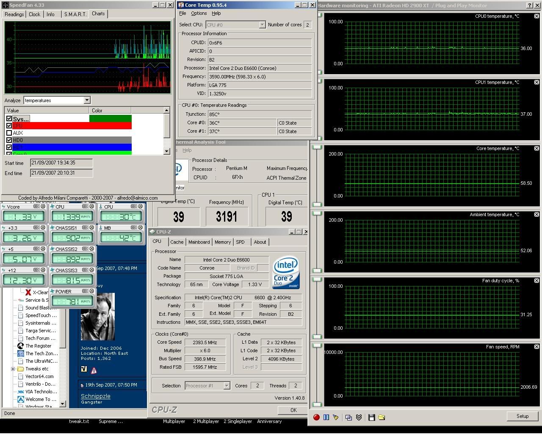542x434 pixels.
Task: Click the detach window icon in Hardware monitoring
Action: click(349, 417)
